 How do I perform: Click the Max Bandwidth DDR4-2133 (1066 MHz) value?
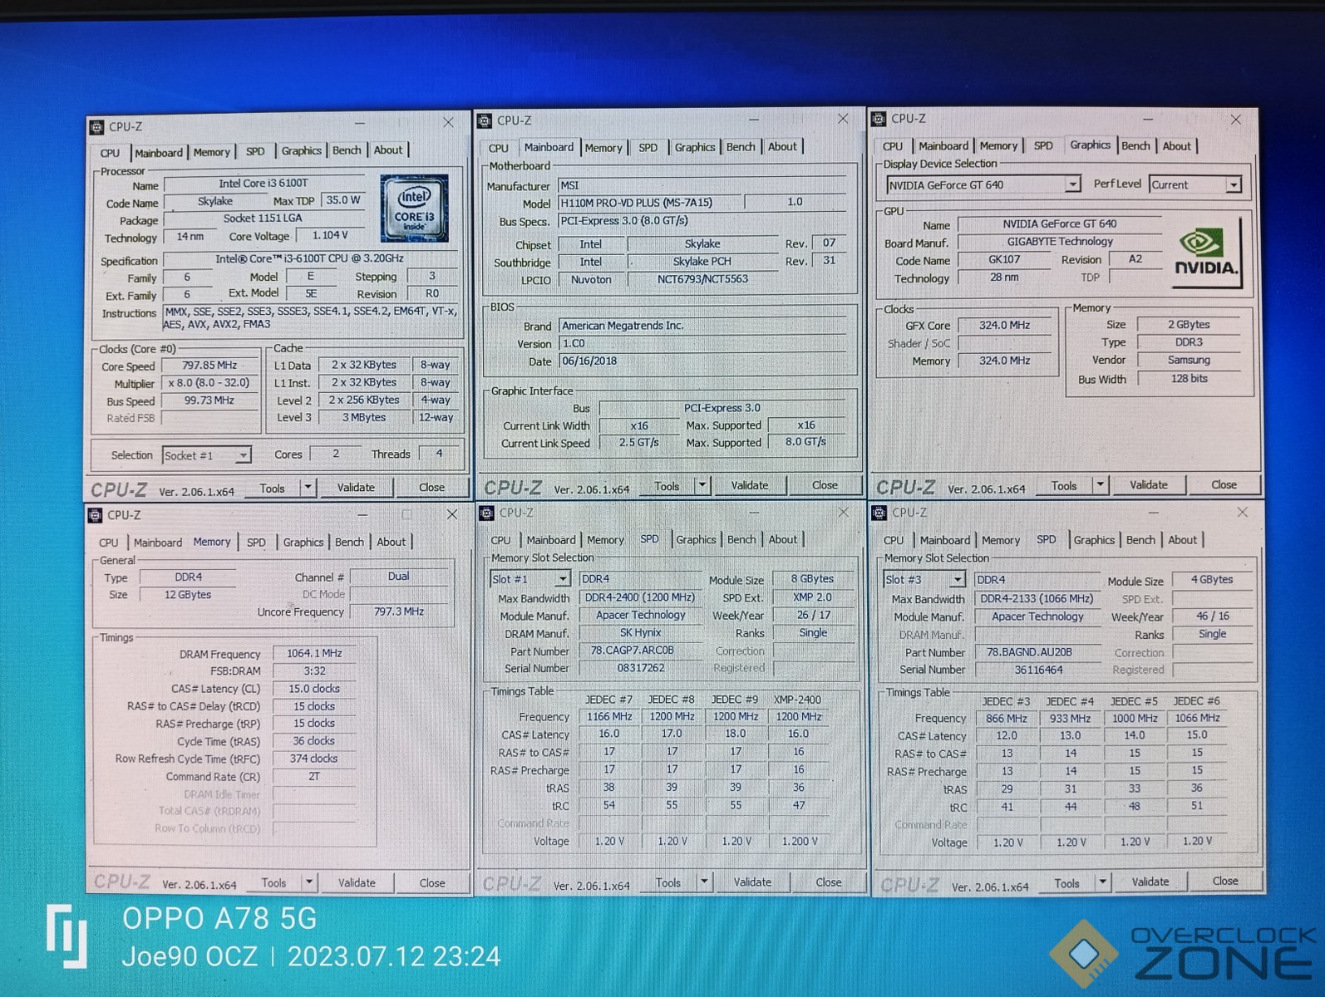1036,598
